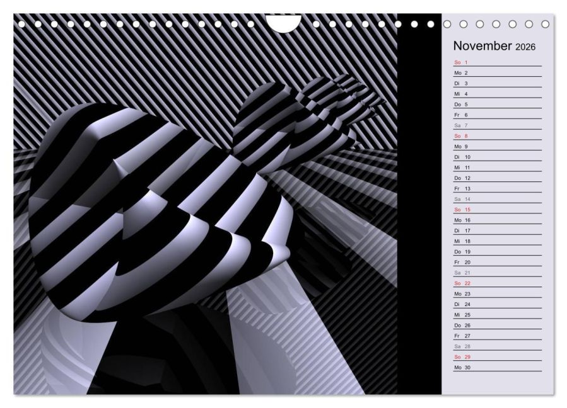Select the Sa 14 date row
The image size is (567, 408).
click(x=498, y=199)
